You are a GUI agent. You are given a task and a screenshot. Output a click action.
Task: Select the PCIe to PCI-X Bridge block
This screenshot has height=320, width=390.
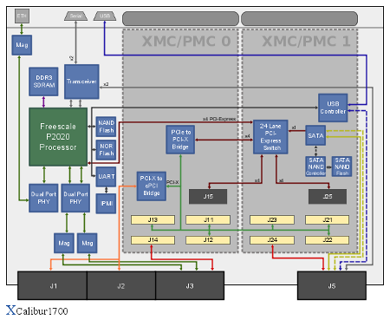coord(180,140)
